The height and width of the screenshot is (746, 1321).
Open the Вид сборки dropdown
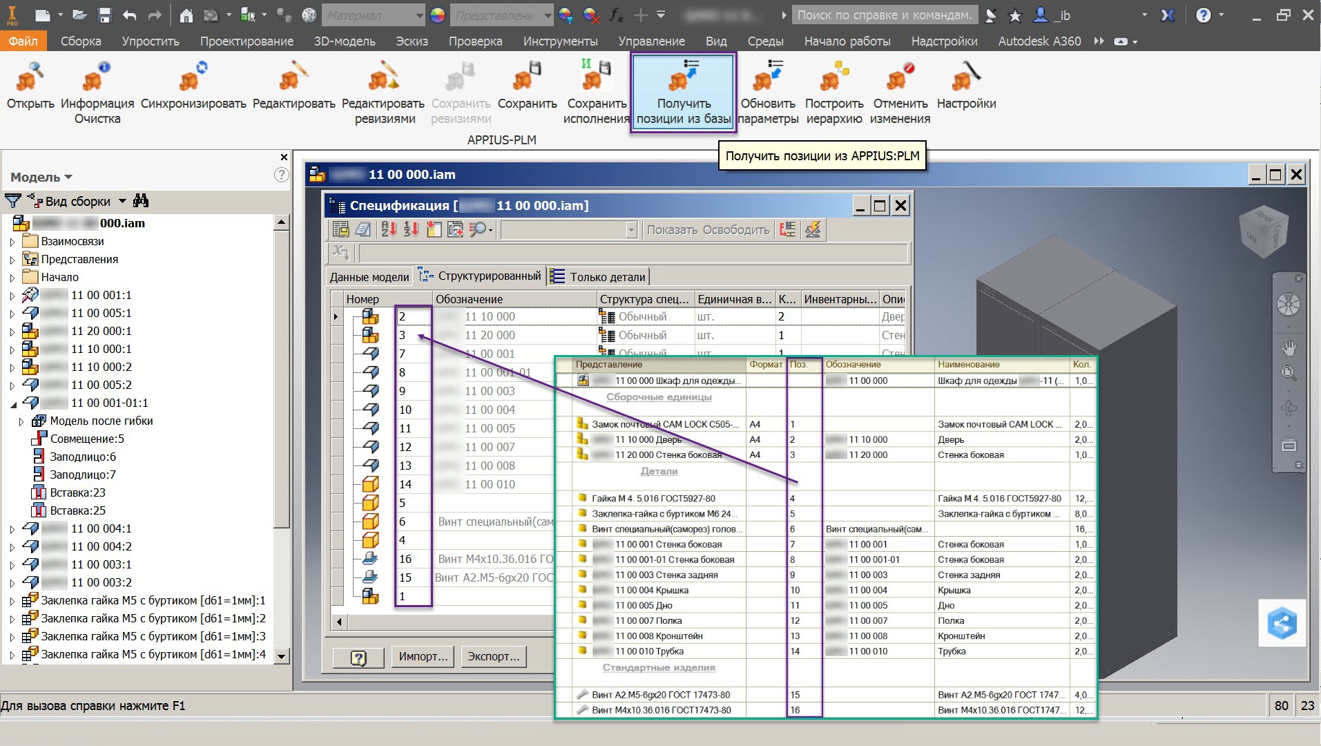(x=122, y=201)
